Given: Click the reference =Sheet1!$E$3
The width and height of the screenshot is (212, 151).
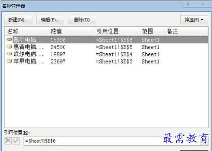Looking at the screenshot, I should (114, 61).
